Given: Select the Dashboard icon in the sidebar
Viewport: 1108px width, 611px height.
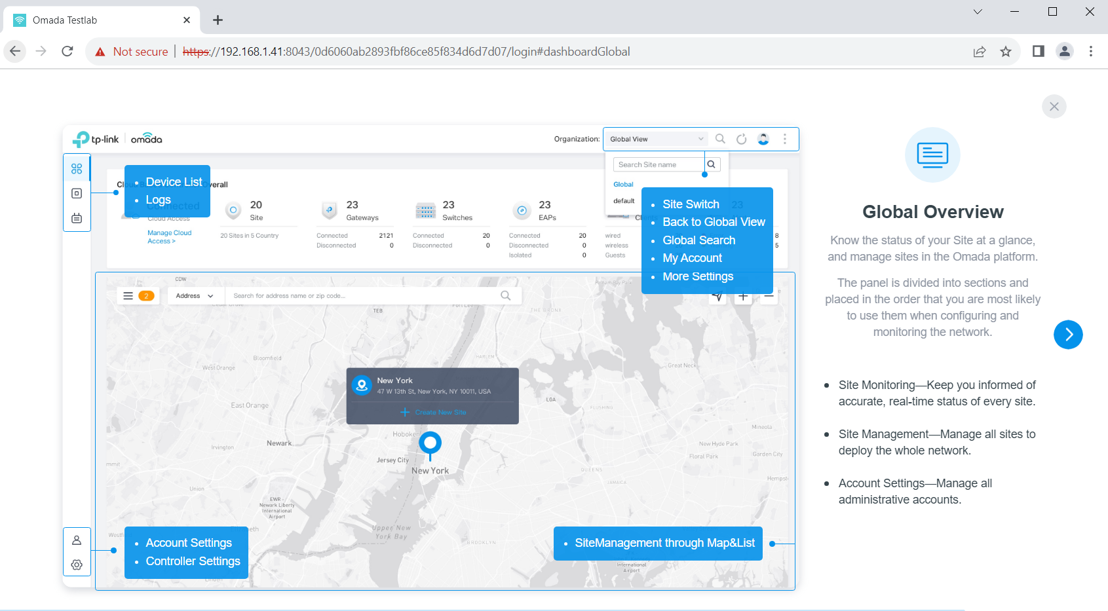Looking at the screenshot, I should (x=77, y=169).
